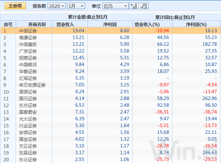Sort by 营业收入(%) column header

[x=152, y=24]
